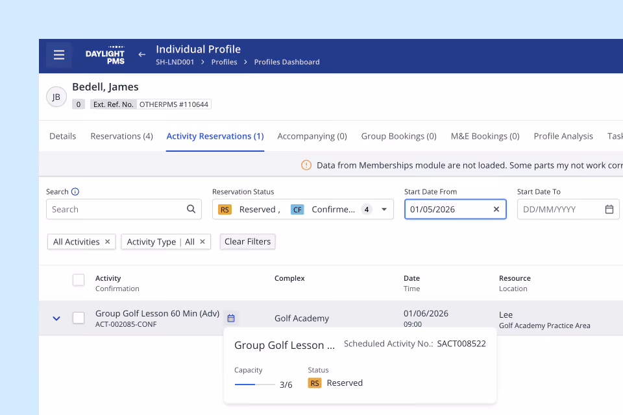Click the magnifier icon in Search field
The image size is (623, 415).
[x=191, y=209]
